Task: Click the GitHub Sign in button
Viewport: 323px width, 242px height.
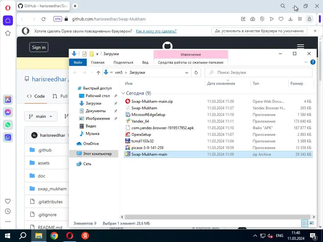Action: 39,47
